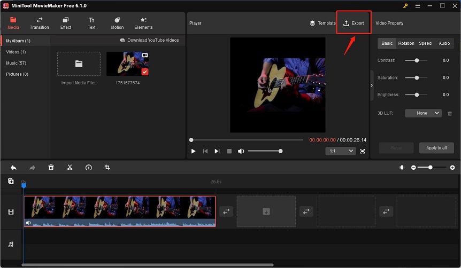
Task: Open the Speed tool in timeline toolbar
Action: click(x=88, y=167)
